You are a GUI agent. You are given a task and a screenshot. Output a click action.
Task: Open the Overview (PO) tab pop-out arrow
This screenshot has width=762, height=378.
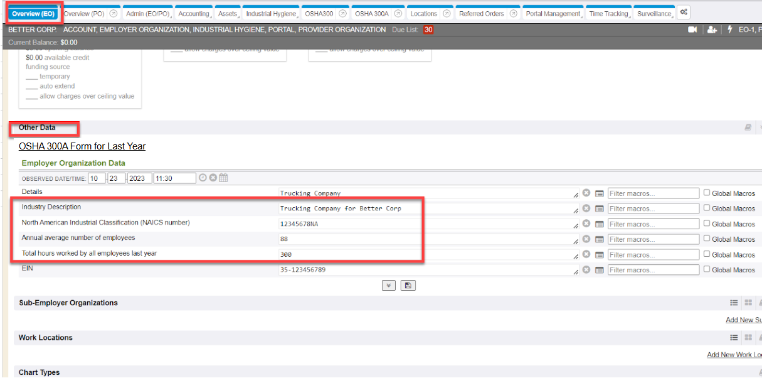click(113, 13)
